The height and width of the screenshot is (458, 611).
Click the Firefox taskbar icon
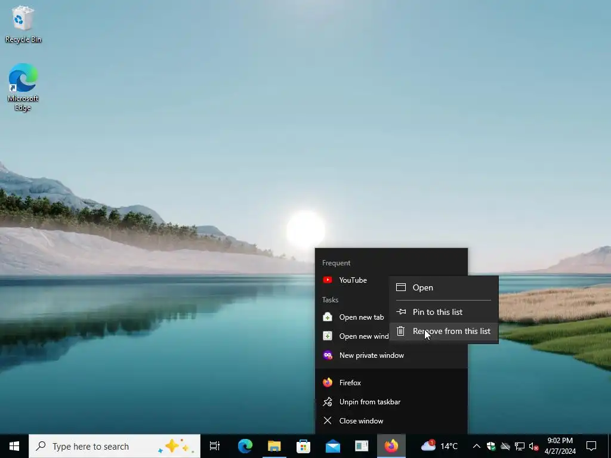[391, 446]
